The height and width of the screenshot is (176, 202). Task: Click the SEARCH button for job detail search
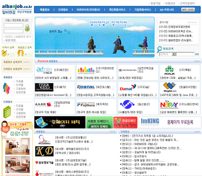point(27,62)
